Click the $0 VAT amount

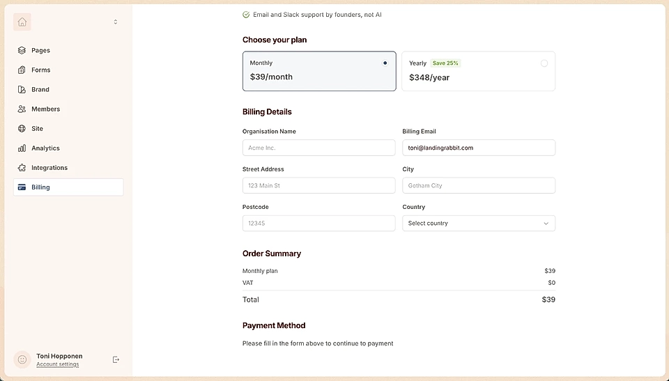point(552,283)
